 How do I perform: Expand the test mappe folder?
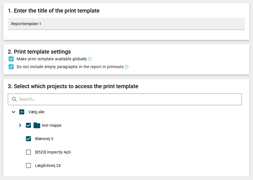tap(20, 125)
